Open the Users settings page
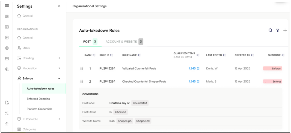291x133 pixels. click(26, 48)
